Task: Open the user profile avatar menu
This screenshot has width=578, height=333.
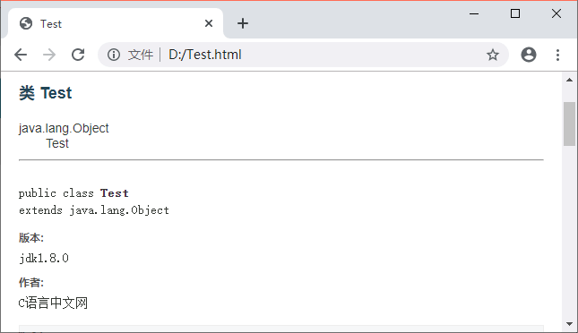Action: click(529, 55)
